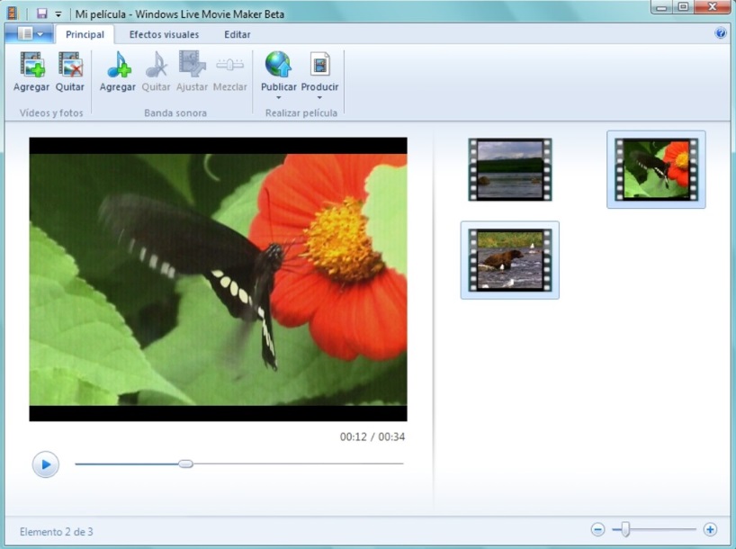Click the zoom out minus icon
Screen dimensions: 736x549
coord(597,530)
